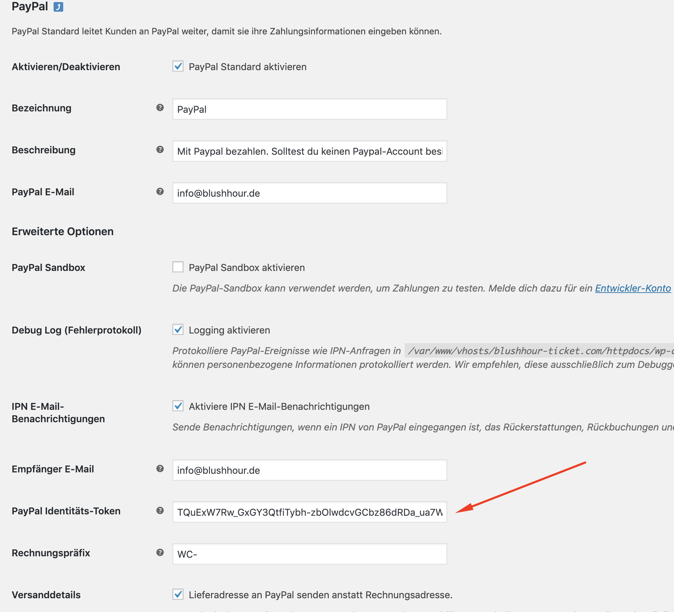Open the Entwickler-Konto link
The width and height of the screenshot is (674, 612).
click(633, 288)
